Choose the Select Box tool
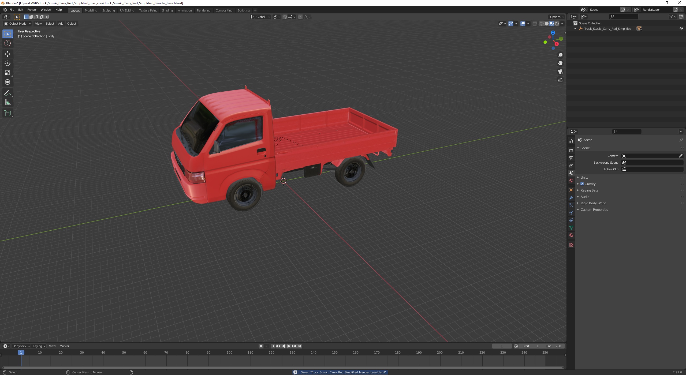 click(x=8, y=34)
